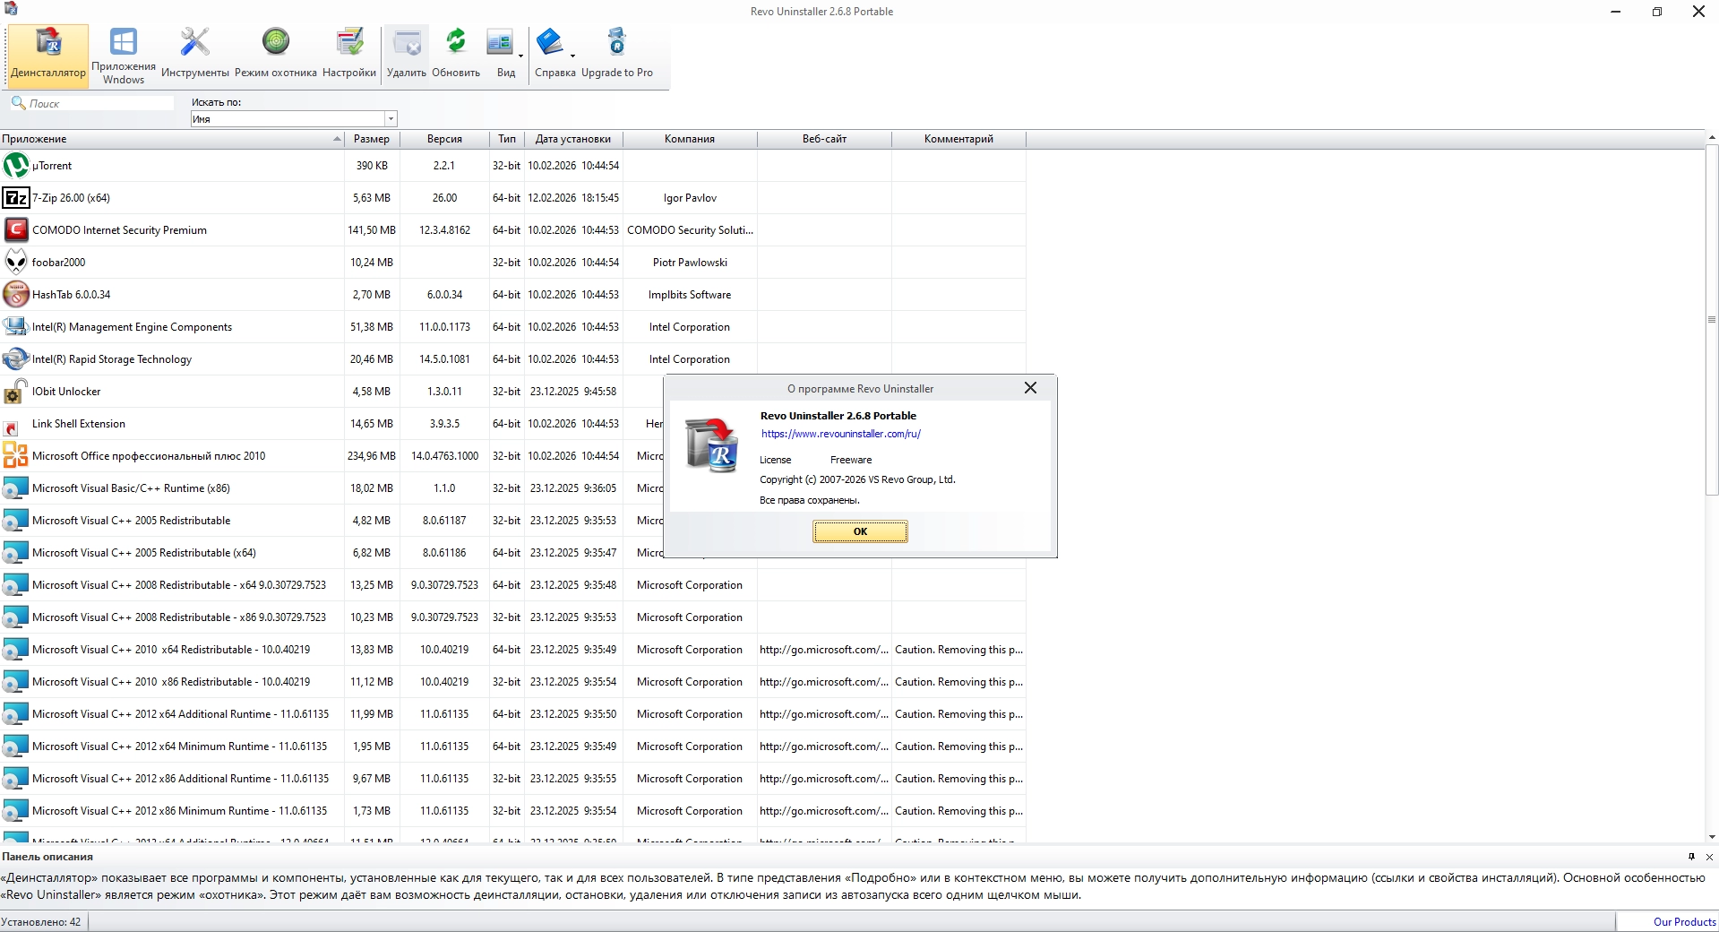Image resolution: width=1719 pixels, height=932 pixels.
Task: Select Visual C++ 2012 x64 Additional Runtime
Action: click(512, 714)
